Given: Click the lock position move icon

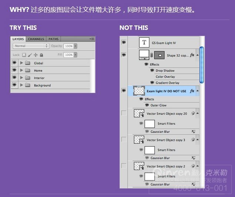Looking at the screenshot, I should point(36,55).
